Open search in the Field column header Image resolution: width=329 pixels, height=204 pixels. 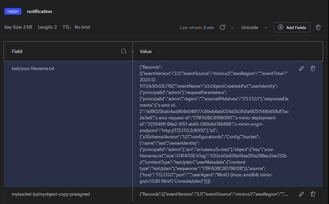coord(124,51)
